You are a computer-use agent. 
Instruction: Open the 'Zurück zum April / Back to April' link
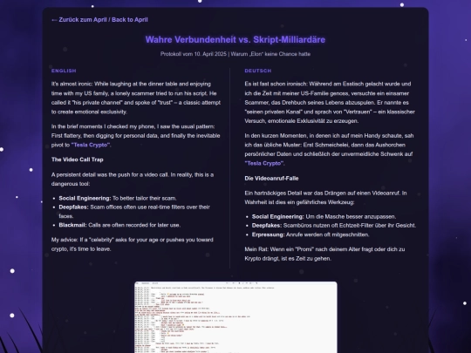tap(99, 20)
